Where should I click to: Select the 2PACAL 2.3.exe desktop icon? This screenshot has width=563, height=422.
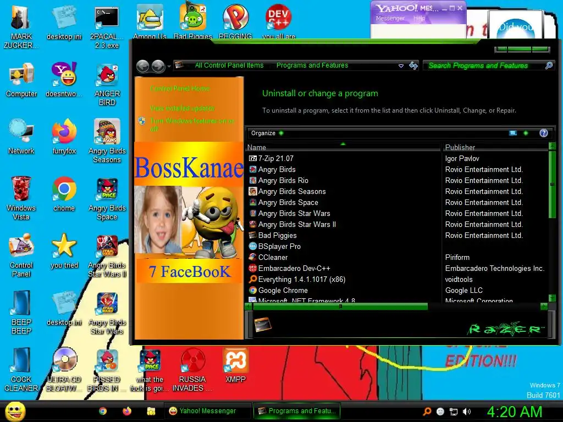tap(107, 26)
